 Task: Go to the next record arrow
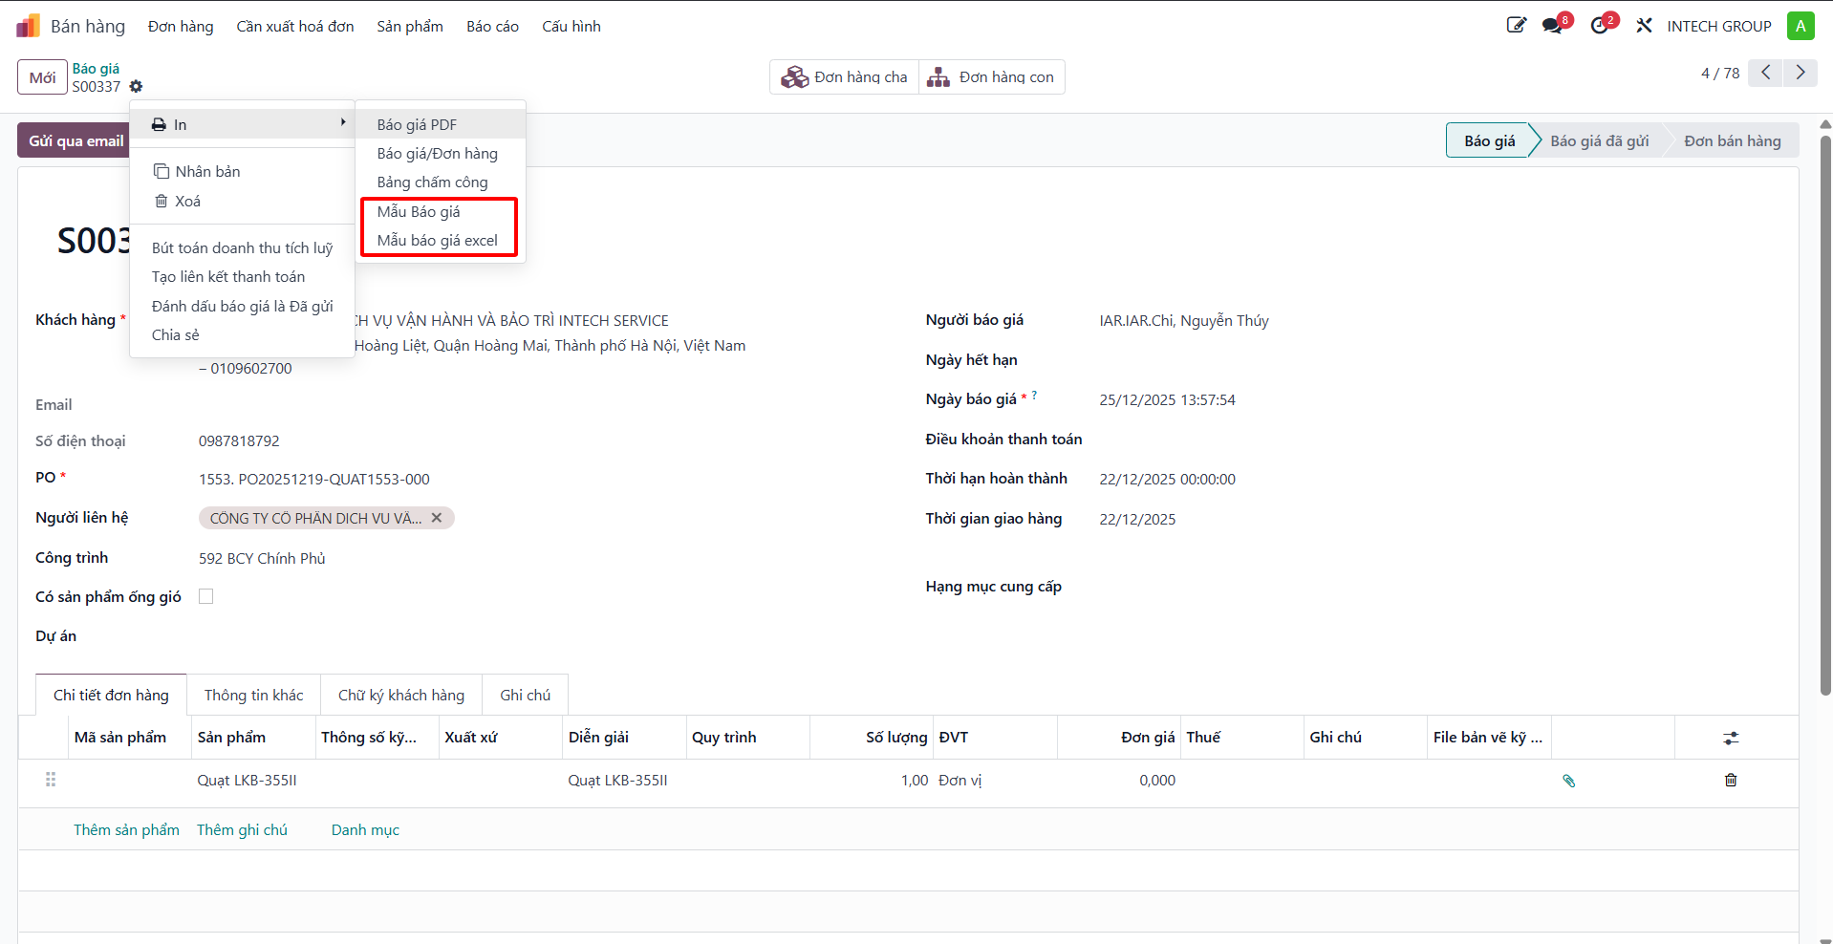[x=1801, y=73]
